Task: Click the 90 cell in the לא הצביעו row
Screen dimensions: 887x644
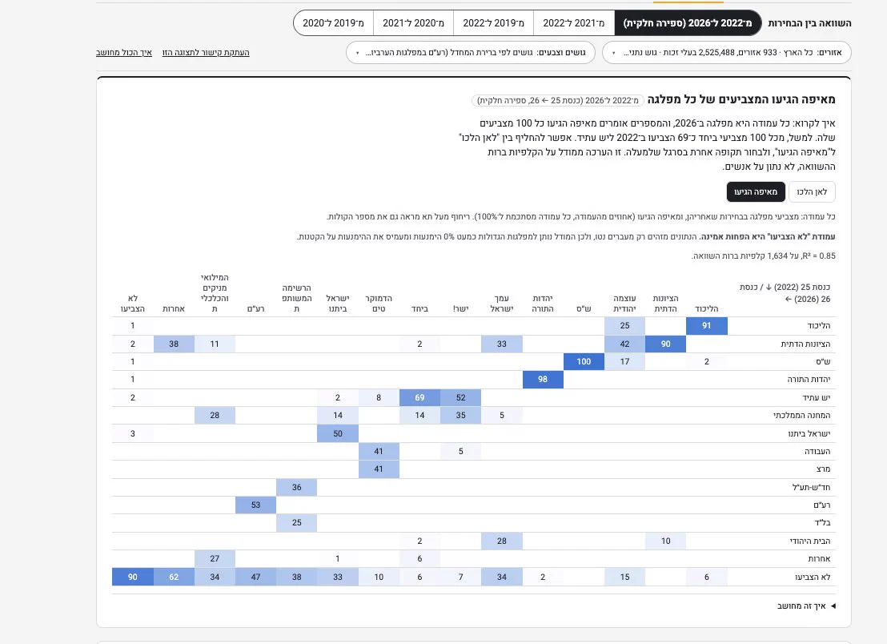Action: click(132, 577)
